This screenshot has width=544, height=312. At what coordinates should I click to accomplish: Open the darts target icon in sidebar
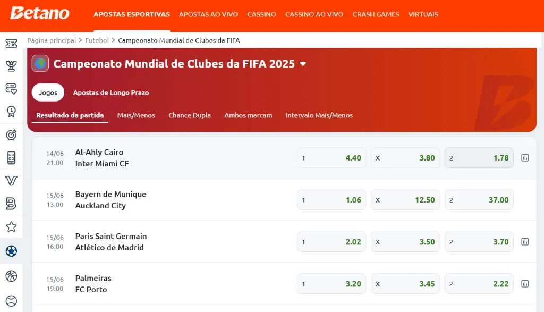tap(11, 134)
